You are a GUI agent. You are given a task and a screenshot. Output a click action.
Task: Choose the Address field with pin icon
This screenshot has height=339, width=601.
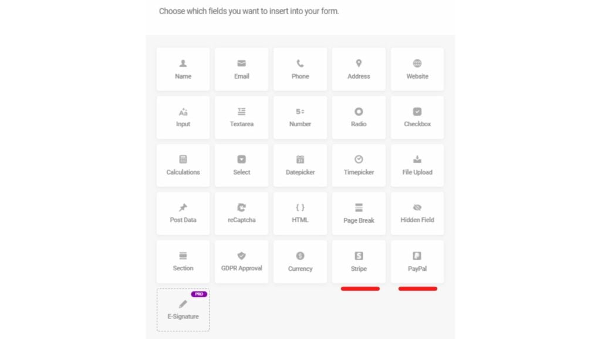click(359, 69)
